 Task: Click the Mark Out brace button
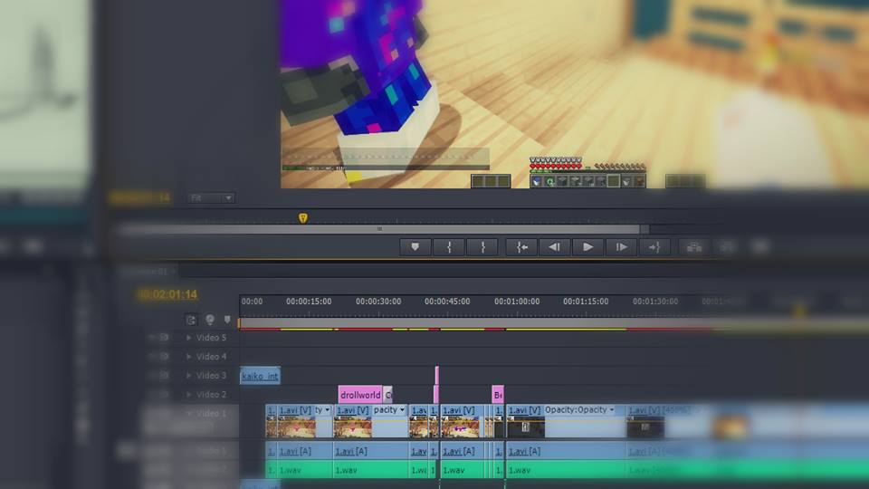(482, 247)
